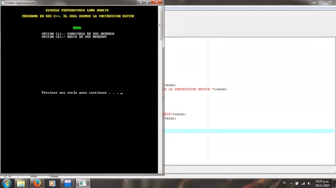Click the 'Ready.' status bar entry
Viewport: 336px width, 188px height.
coord(54,176)
